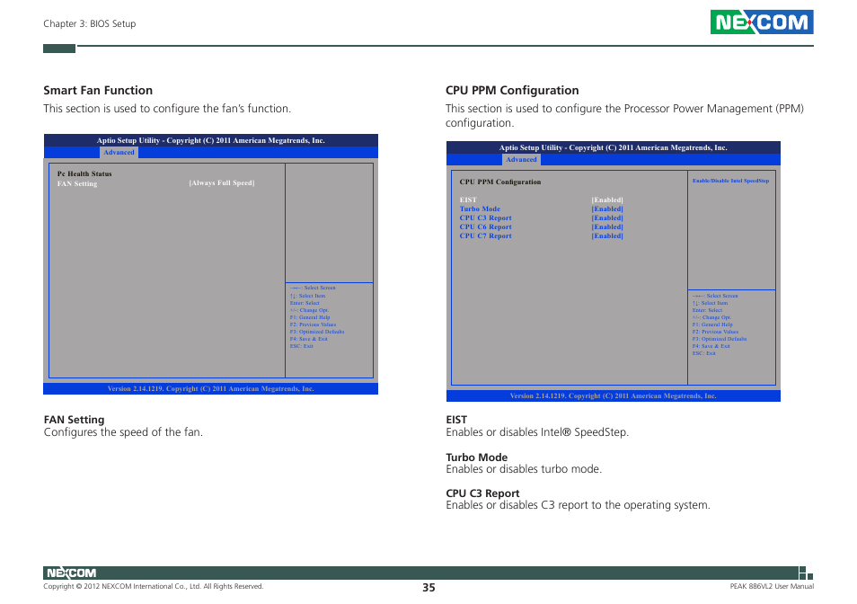Click the bold Turbo Mode description heading
Viewport: 857px width, 604px height.
coord(477,457)
